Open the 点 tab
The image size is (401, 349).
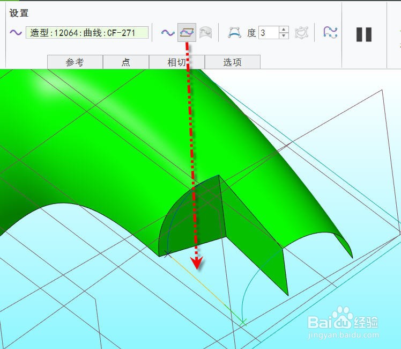pos(126,62)
